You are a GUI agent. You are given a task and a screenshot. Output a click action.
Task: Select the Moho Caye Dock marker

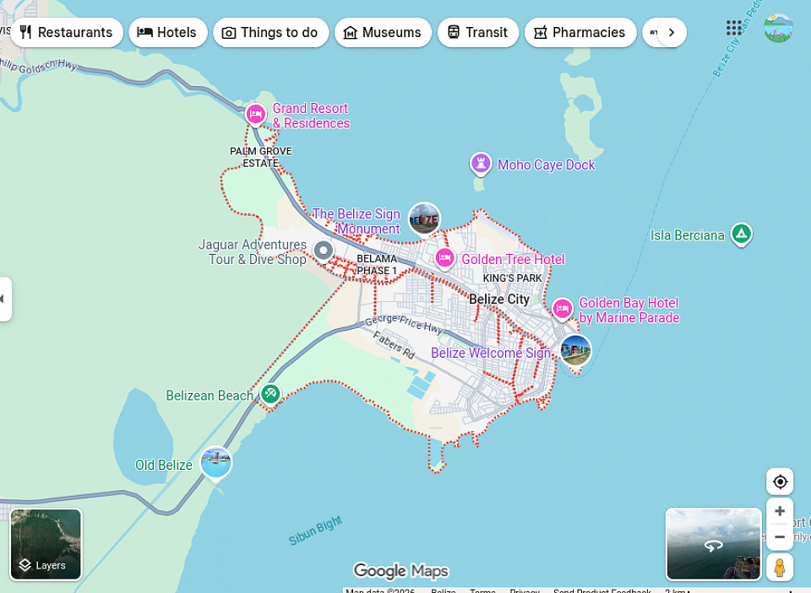(481, 164)
